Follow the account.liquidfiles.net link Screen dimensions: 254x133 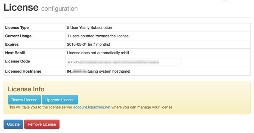pos(92,107)
